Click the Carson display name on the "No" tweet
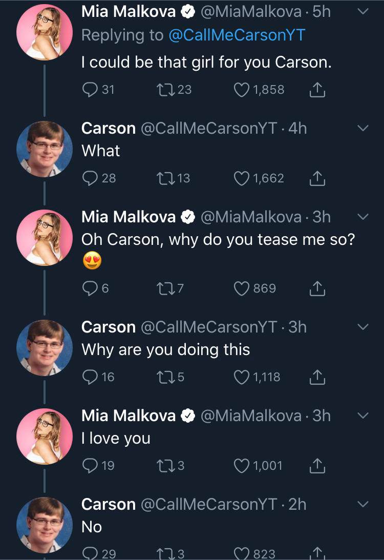This screenshot has height=560, width=384. tap(109, 505)
